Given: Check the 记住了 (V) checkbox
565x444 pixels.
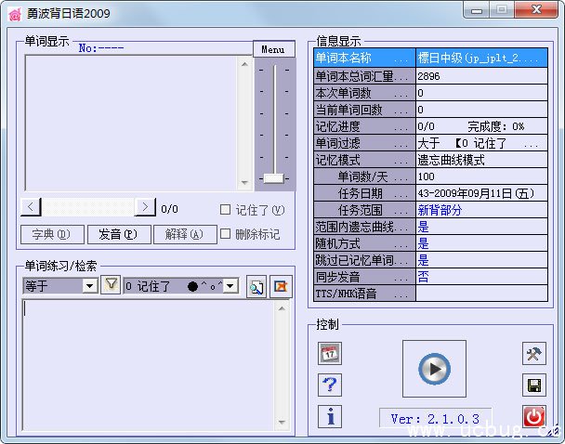Looking at the screenshot, I should 225,209.
